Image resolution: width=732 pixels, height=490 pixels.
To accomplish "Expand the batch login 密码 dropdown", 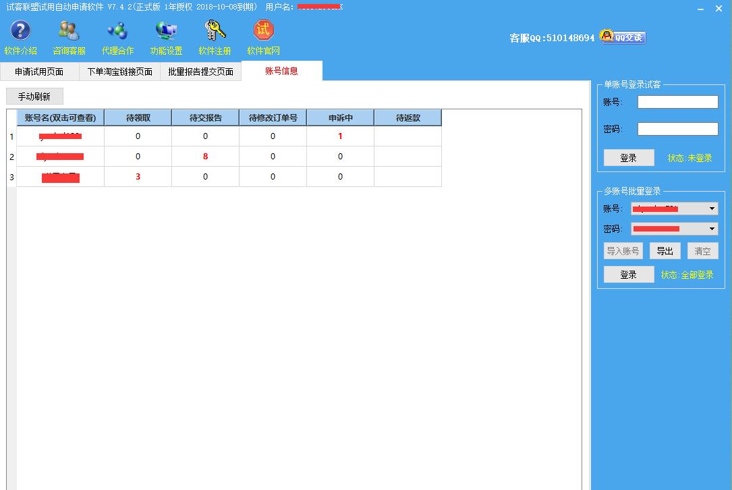I will tap(712, 229).
